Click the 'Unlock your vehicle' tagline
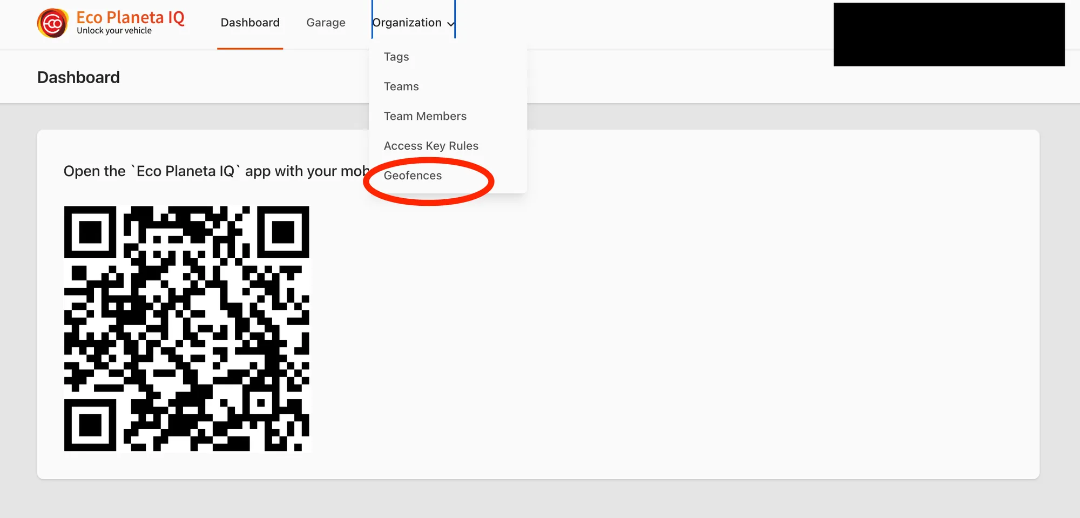The width and height of the screenshot is (1080, 518). tap(114, 31)
